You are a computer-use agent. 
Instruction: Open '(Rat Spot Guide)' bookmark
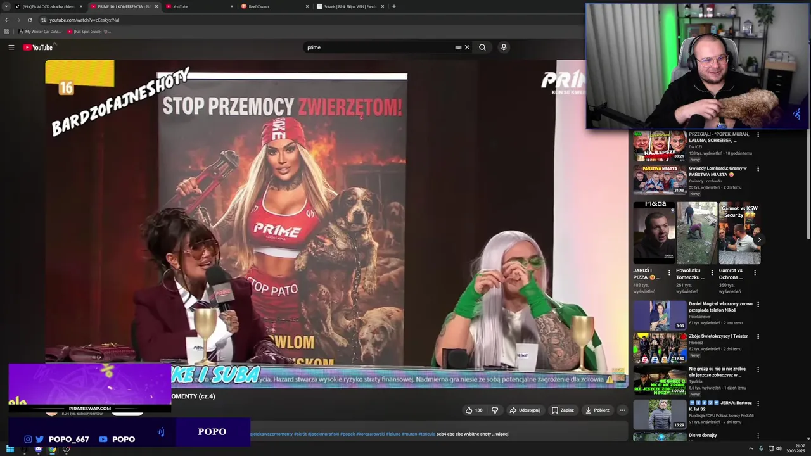[88, 31]
